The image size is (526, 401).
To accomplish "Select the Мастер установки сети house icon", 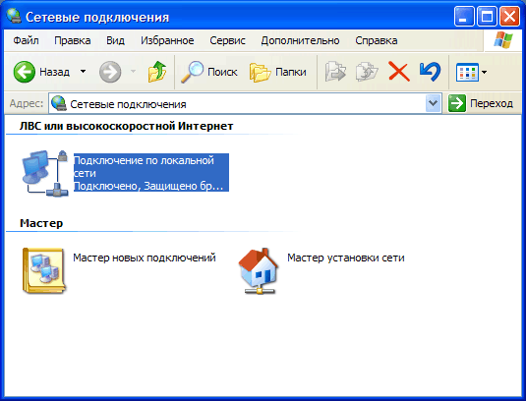I will (259, 271).
